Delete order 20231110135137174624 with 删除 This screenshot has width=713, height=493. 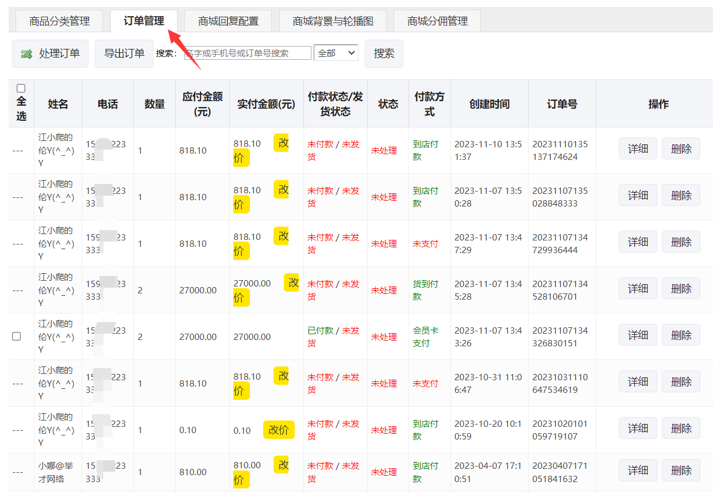point(681,149)
